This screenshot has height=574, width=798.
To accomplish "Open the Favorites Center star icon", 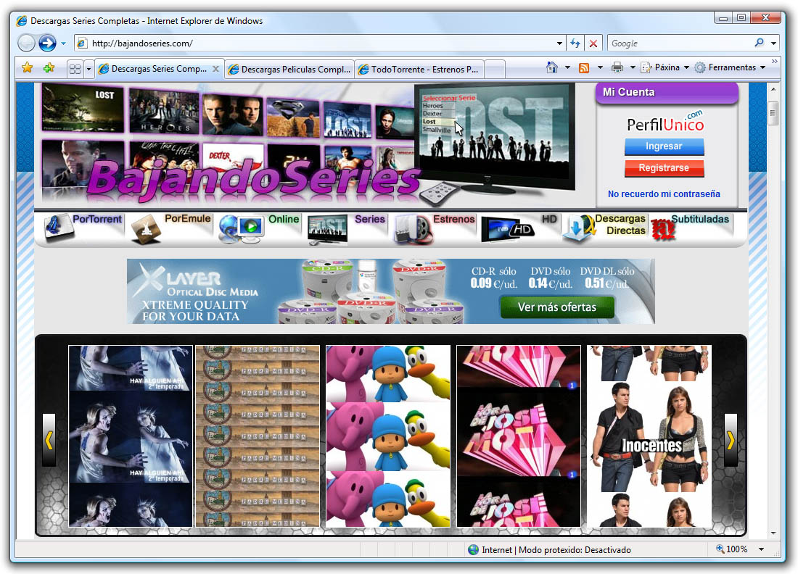I will point(28,67).
